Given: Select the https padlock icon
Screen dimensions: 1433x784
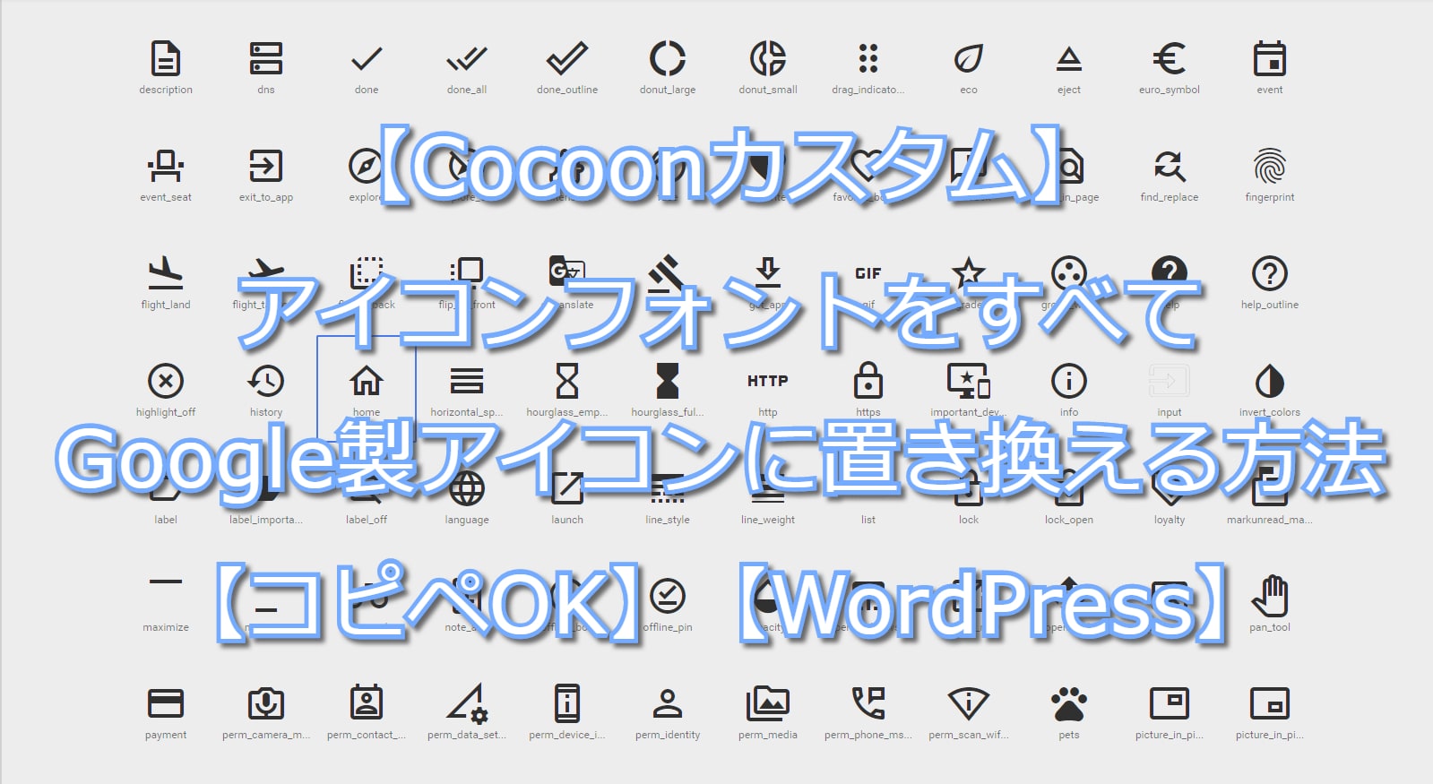Looking at the screenshot, I should tap(868, 380).
